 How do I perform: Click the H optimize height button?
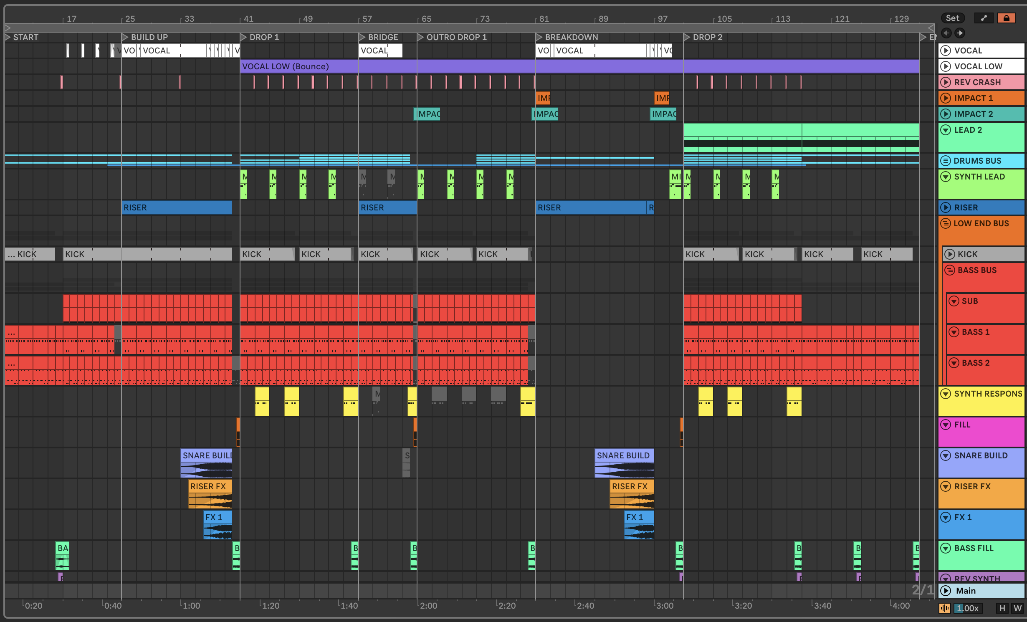[x=1002, y=608]
